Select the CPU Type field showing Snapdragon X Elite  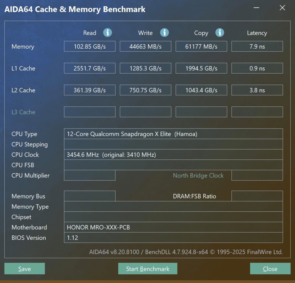[x=173, y=134]
